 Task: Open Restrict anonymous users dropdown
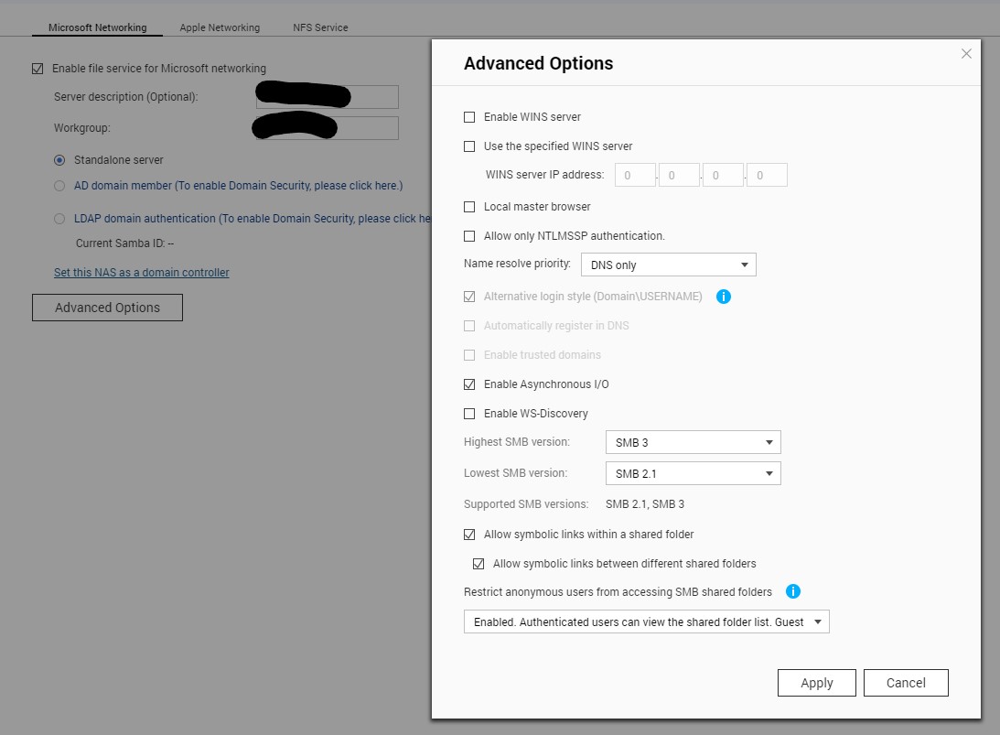coord(647,622)
